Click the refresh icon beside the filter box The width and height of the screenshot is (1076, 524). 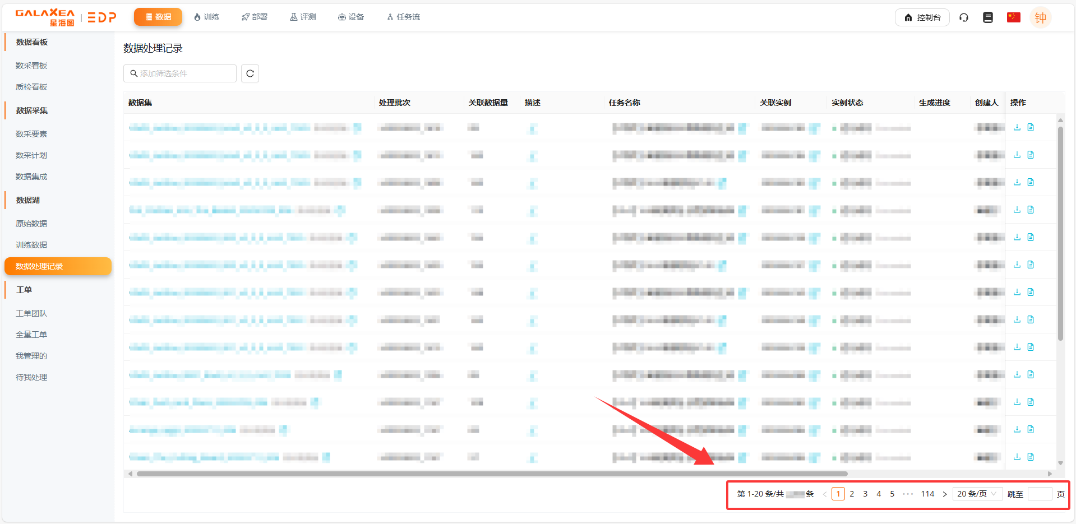pyautogui.click(x=250, y=73)
